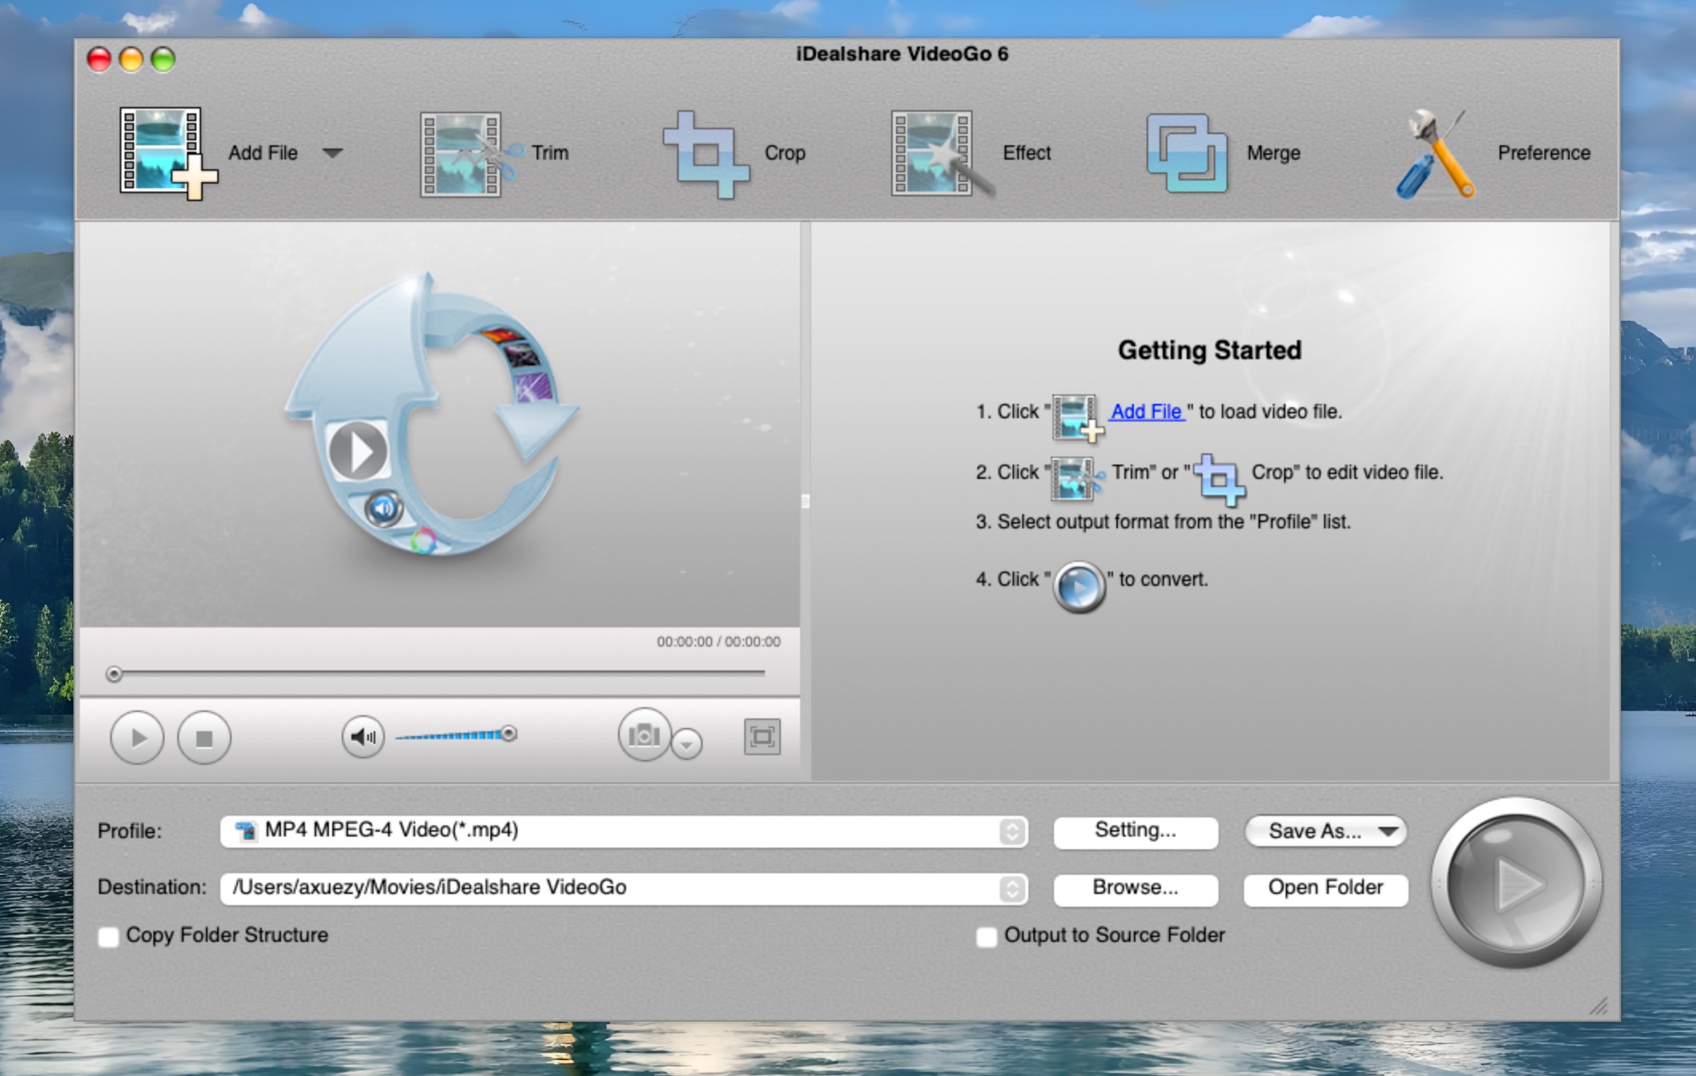The image size is (1696, 1076).
Task: Toggle fullscreen preview icon
Action: tap(762, 737)
